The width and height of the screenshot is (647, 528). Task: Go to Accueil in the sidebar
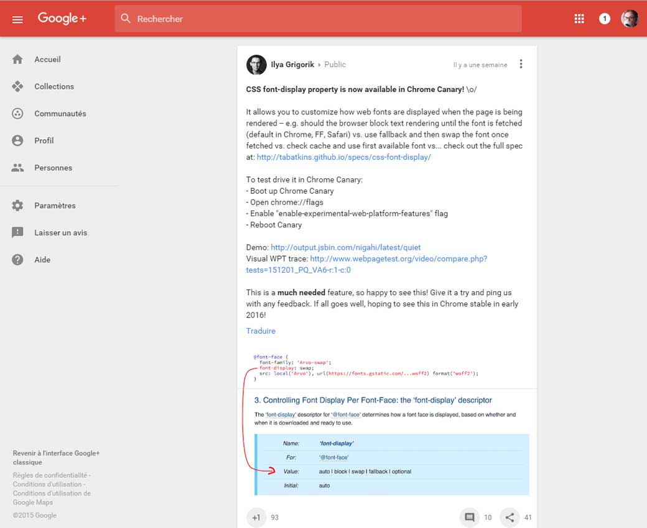(47, 60)
